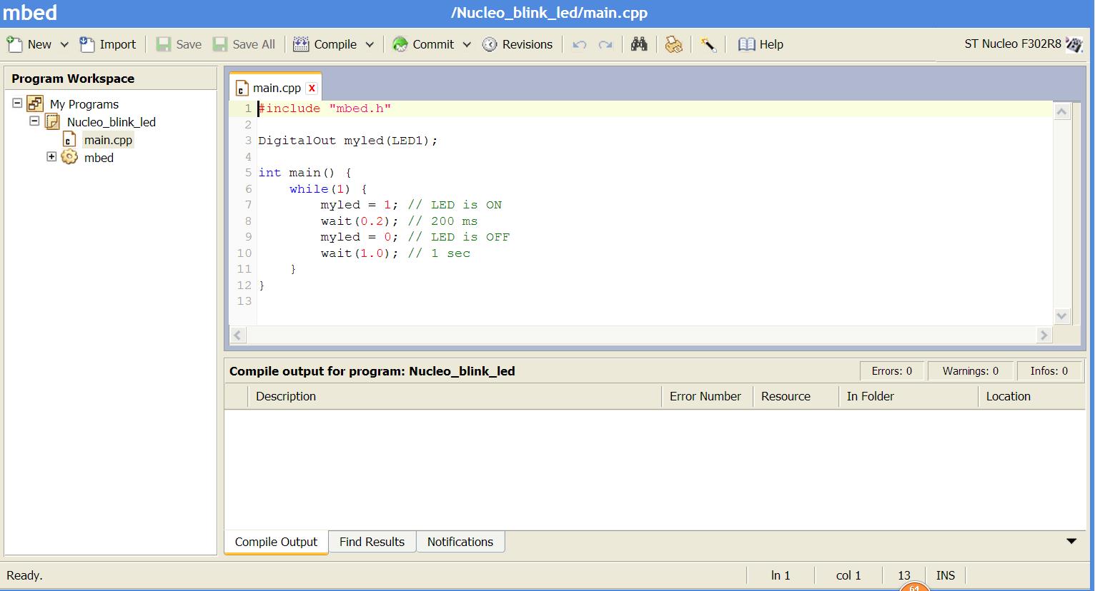The image size is (1095, 591).
Task: Expand the mbed library tree node
Action: (51, 156)
